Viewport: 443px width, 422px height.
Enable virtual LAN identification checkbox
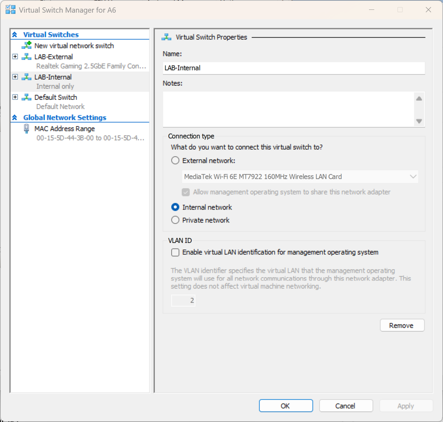coord(175,252)
